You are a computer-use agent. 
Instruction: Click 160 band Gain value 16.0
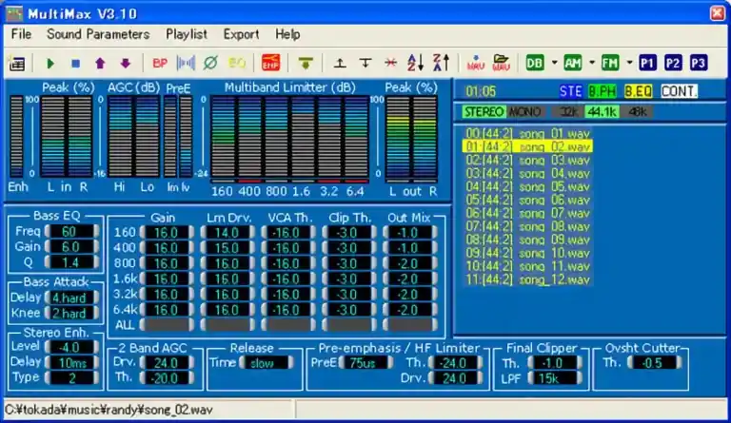(167, 233)
